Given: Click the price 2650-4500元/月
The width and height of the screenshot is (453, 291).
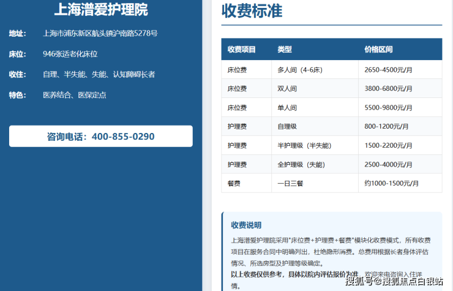Looking at the screenshot, I should (x=388, y=70).
